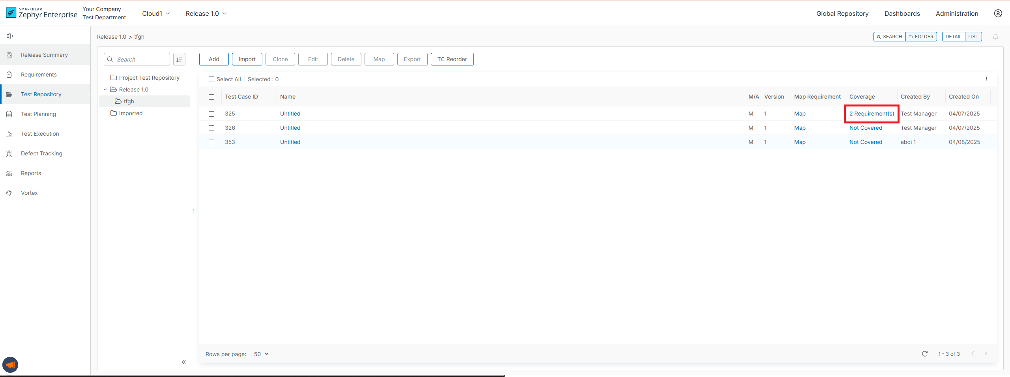Viewport: 1010px width, 377px height.
Task: Click the orange megaphone announcements icon
Action: point(10,365)
